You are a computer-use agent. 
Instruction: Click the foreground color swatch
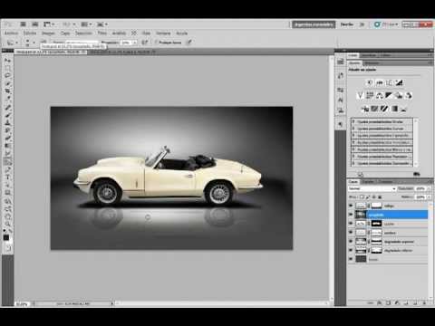pos(5,237)
